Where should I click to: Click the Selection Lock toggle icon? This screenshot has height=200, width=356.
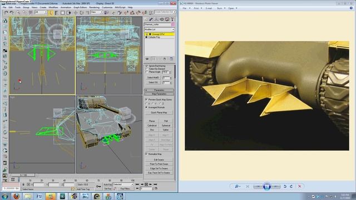[23, 184]
